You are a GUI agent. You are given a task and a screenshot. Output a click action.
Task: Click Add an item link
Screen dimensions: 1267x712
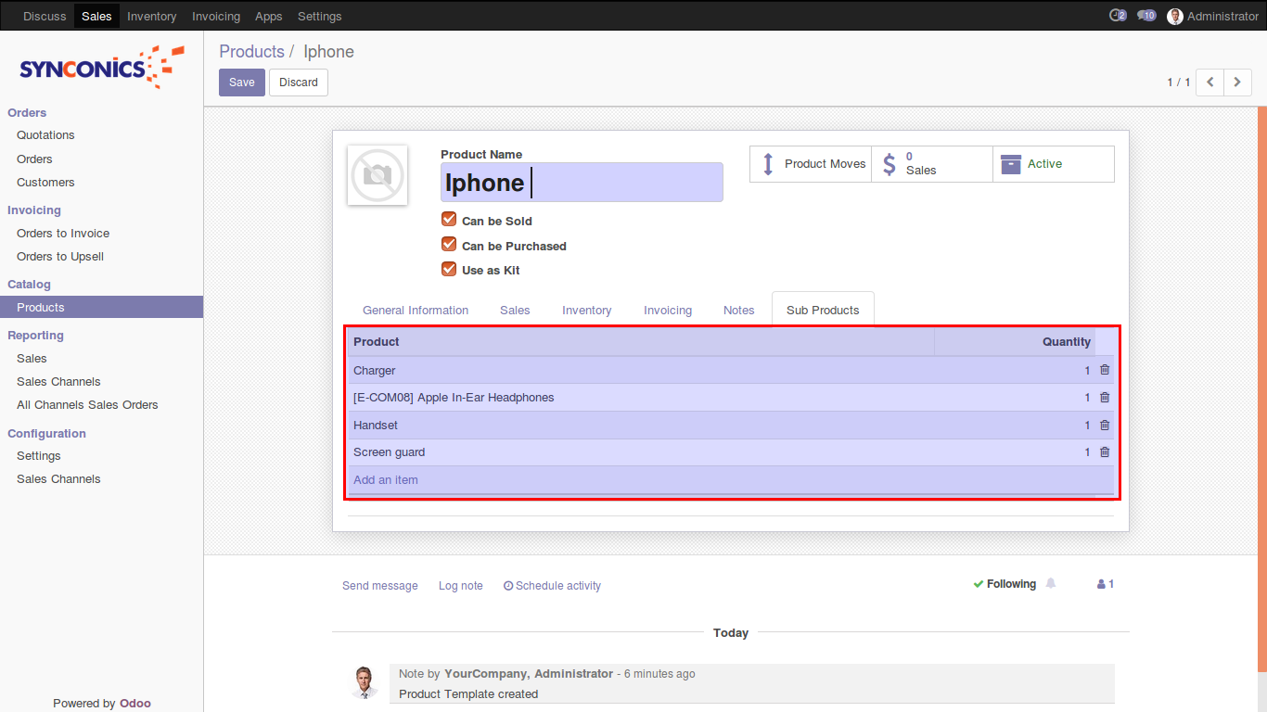386,480
